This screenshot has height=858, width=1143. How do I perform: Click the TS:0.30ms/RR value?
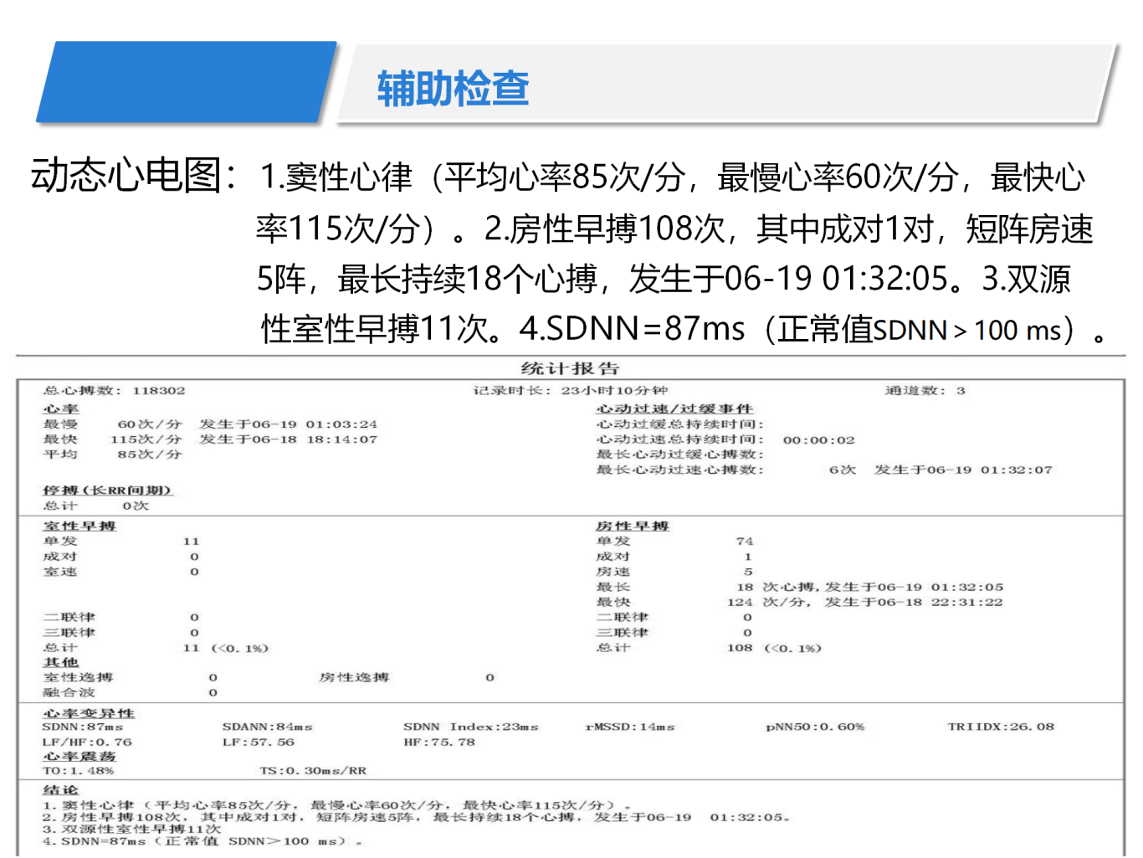coord(313,770)
